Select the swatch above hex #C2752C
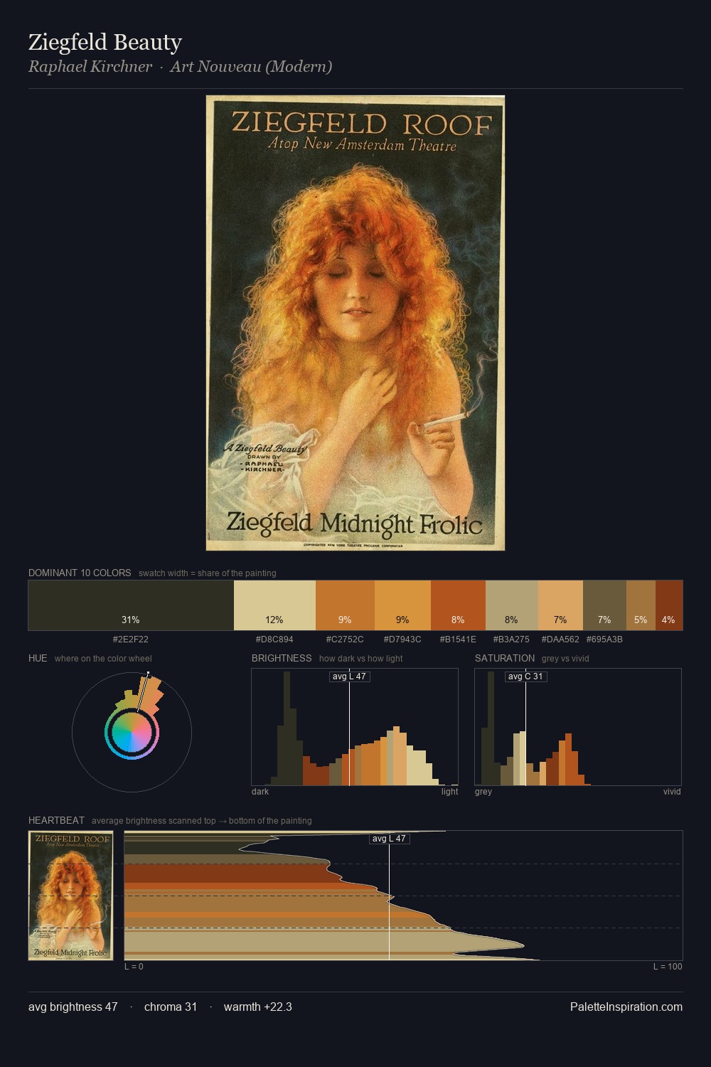 (345, 605)
